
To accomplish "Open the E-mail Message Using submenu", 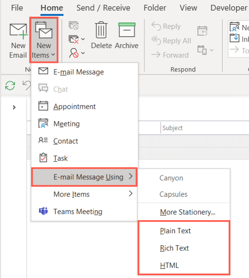I will 84,177.
